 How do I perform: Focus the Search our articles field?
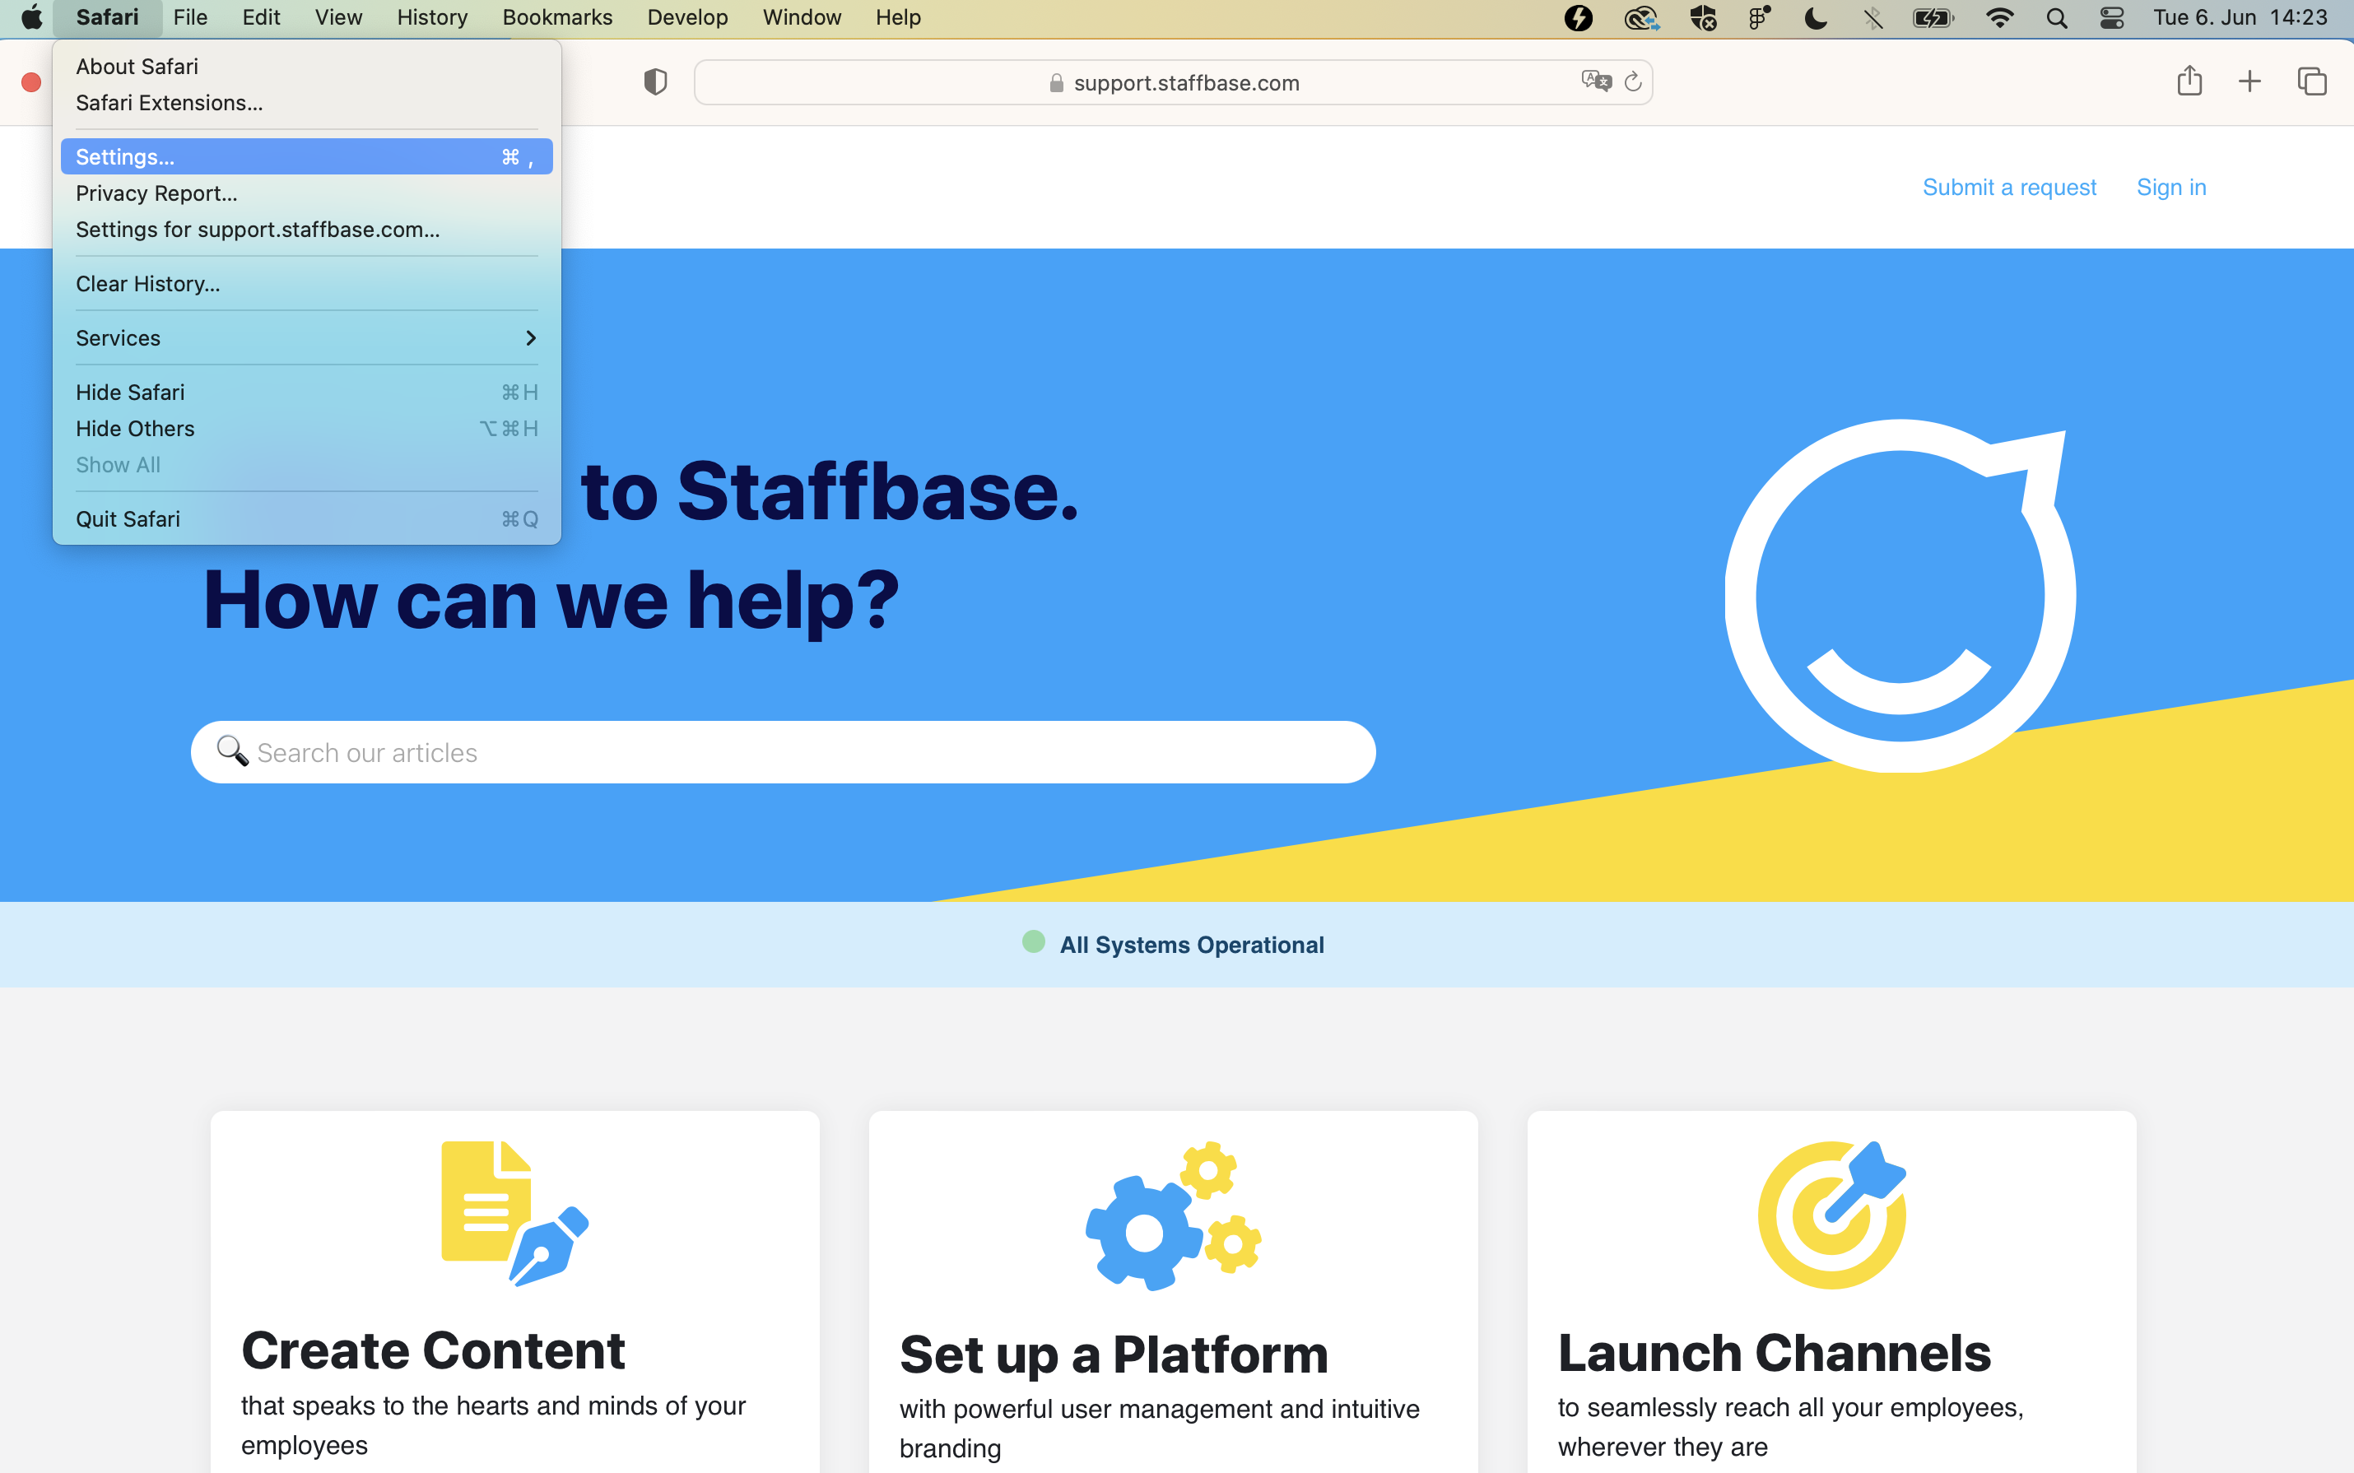(x=784, y=752)
